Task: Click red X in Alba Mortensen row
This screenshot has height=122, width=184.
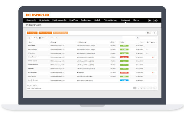Action: [153, 73]
